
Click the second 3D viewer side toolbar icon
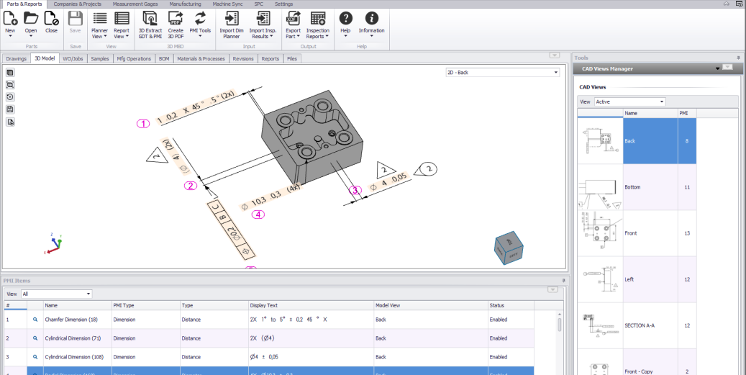pos(11,85)
